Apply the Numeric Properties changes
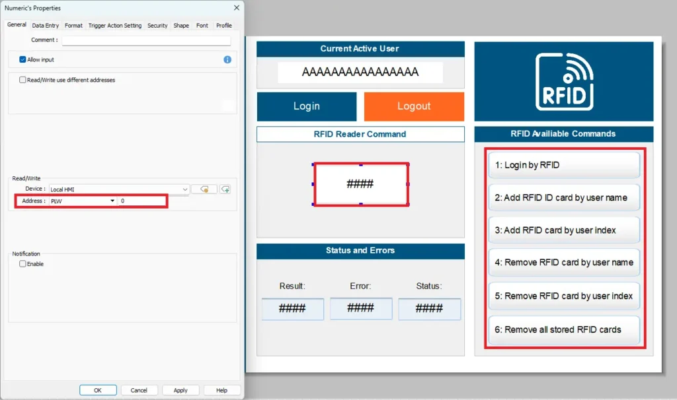This screenshot has width=677, height=400. point(180,389)
